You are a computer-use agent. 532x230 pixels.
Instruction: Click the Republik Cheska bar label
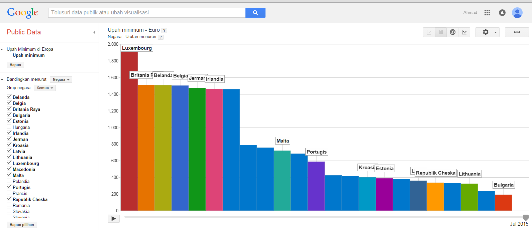click(436, 173)
